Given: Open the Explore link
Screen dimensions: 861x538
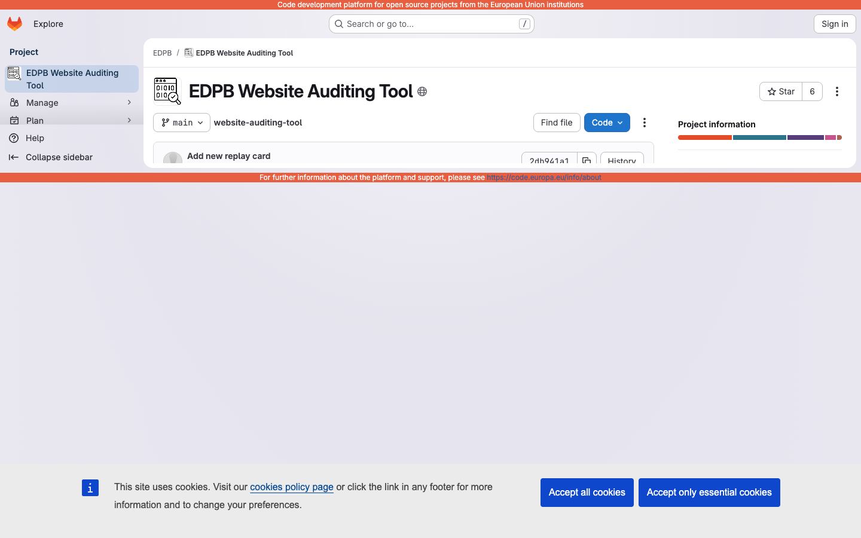Looking at the screenshot, I should click(48, 24).
